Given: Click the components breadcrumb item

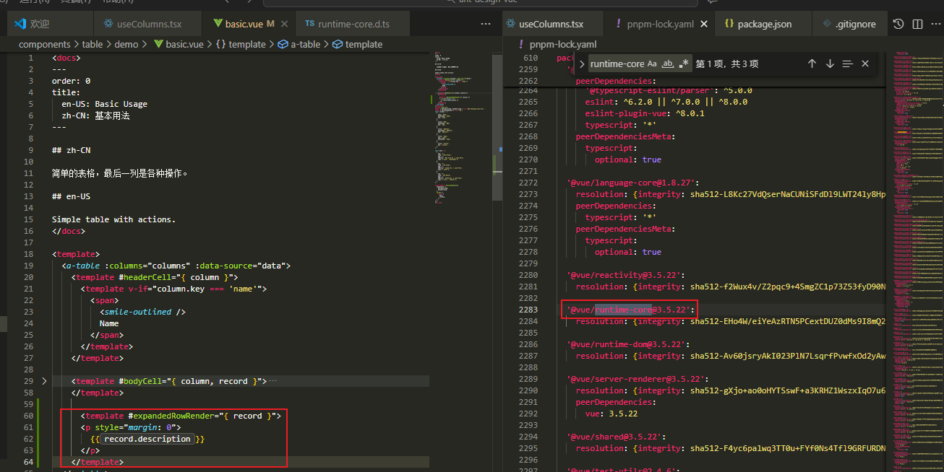Looking at the screenshot, I should point(45,44).
